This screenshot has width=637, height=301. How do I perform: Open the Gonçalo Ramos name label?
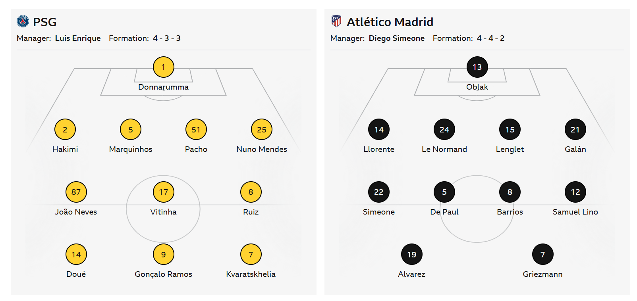163,274
